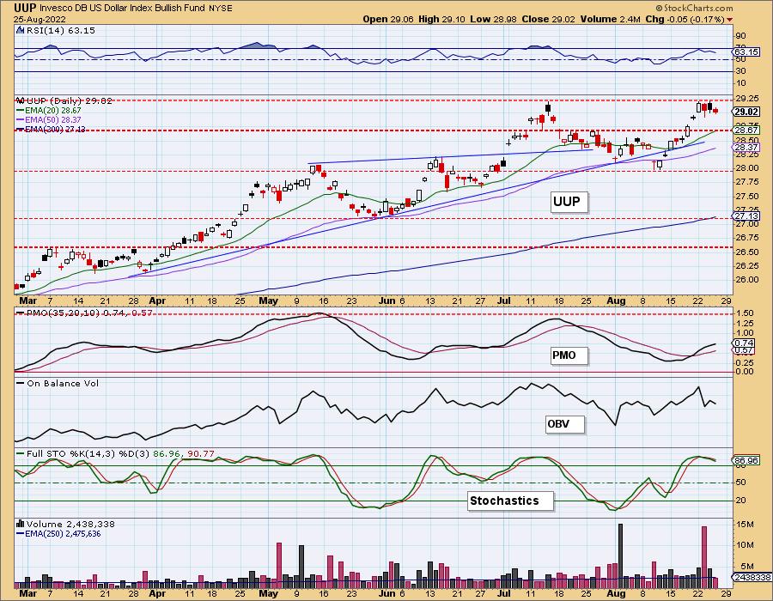Click the UUP (Daily) 29.02 legend

click(x=64, y=101)
